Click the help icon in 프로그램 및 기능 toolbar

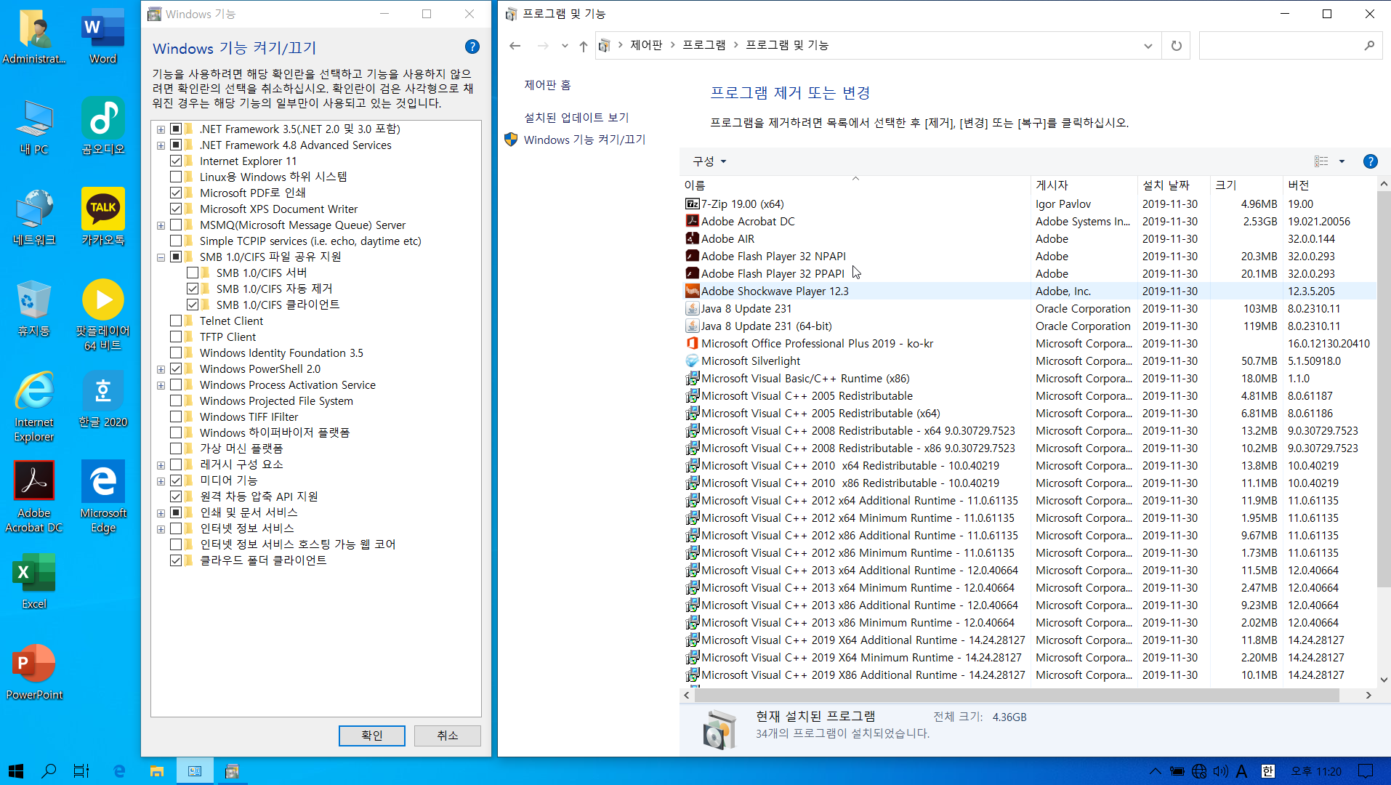pyautogui.click(x=1370, y=161)
